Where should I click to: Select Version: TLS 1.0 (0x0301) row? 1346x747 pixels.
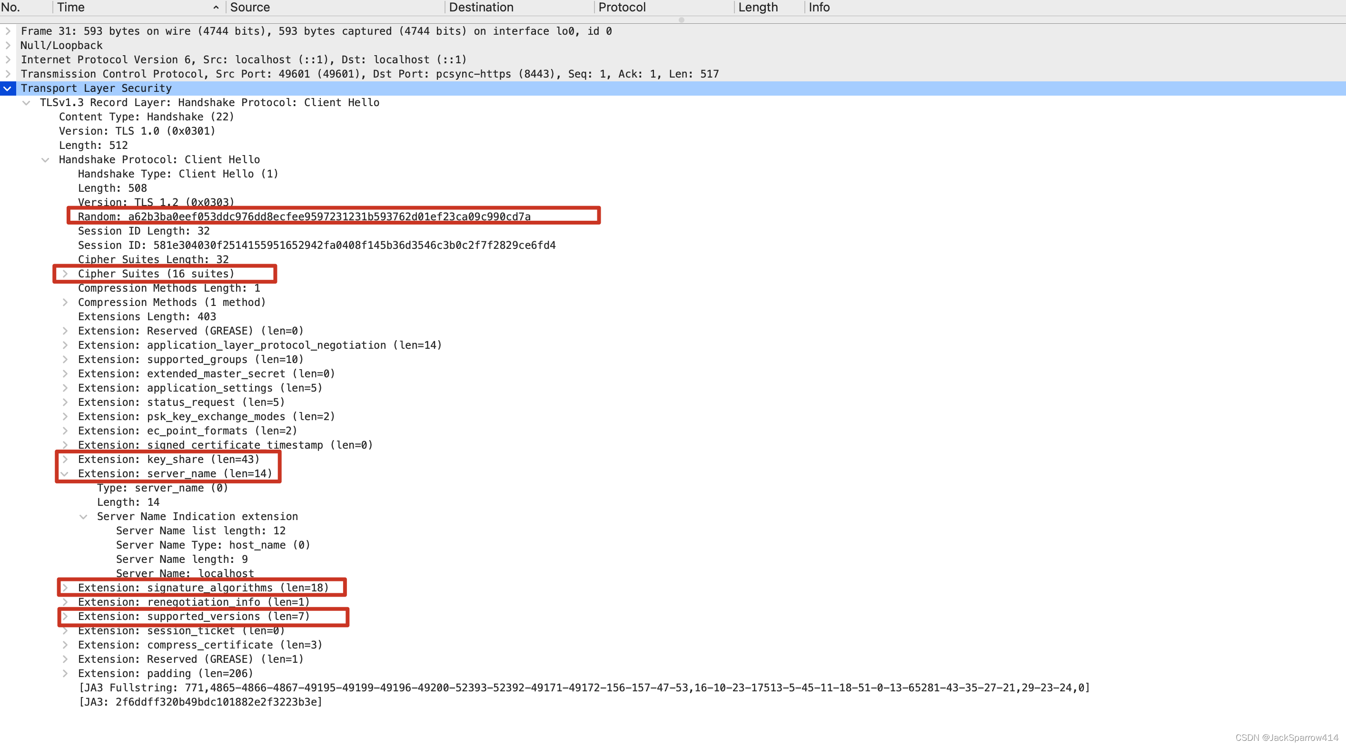point(137,131)
